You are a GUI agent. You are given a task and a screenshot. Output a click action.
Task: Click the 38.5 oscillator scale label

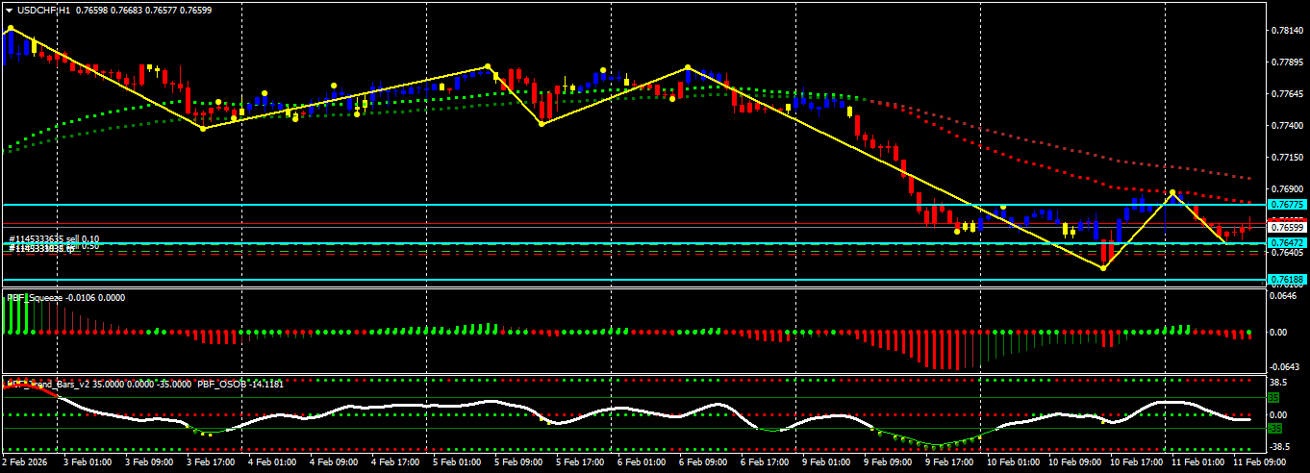click(x=1279, y=381)
